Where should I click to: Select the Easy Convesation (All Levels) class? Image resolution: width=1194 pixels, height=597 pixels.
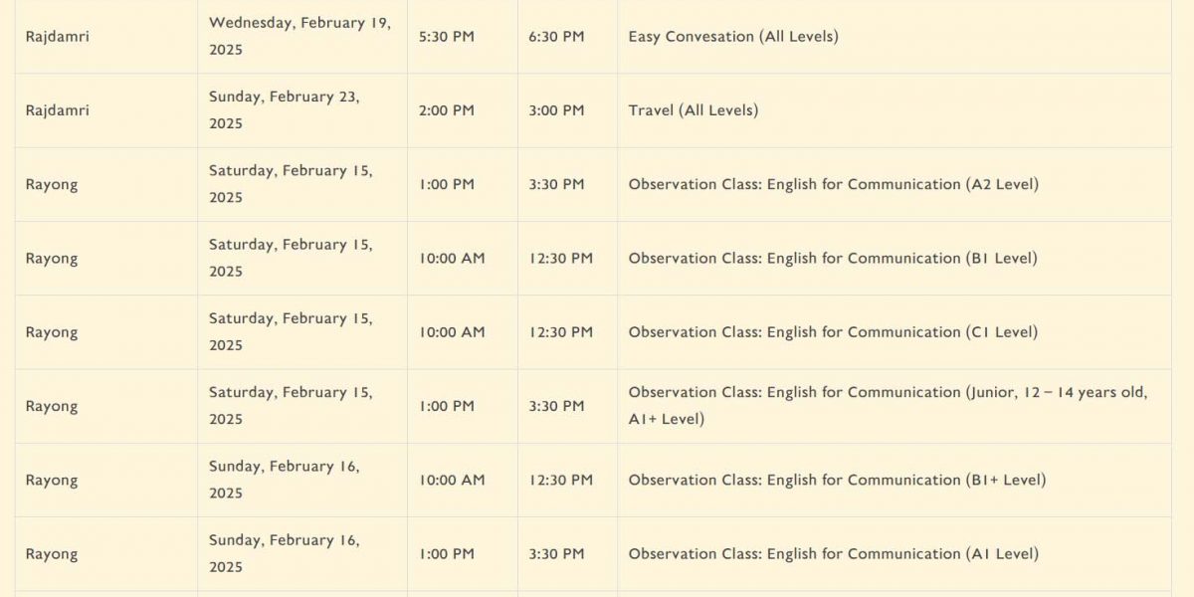click(733, 37)
